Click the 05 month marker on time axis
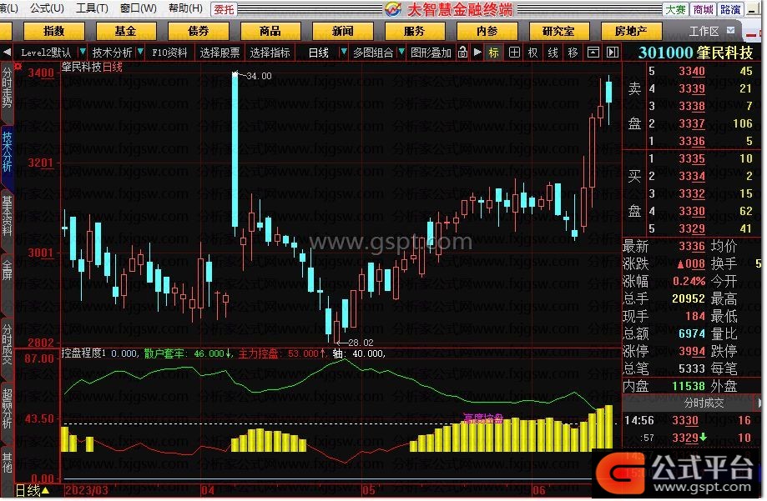 click(368, 490)
